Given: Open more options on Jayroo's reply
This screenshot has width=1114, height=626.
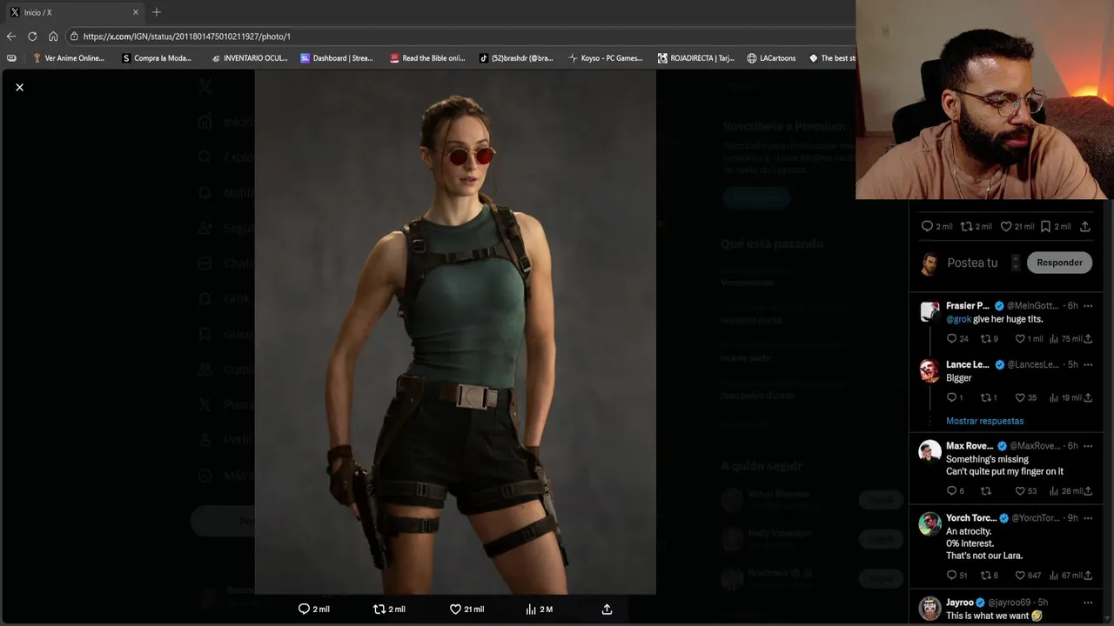Looking at the screenshot, I should click(1088, 603).
